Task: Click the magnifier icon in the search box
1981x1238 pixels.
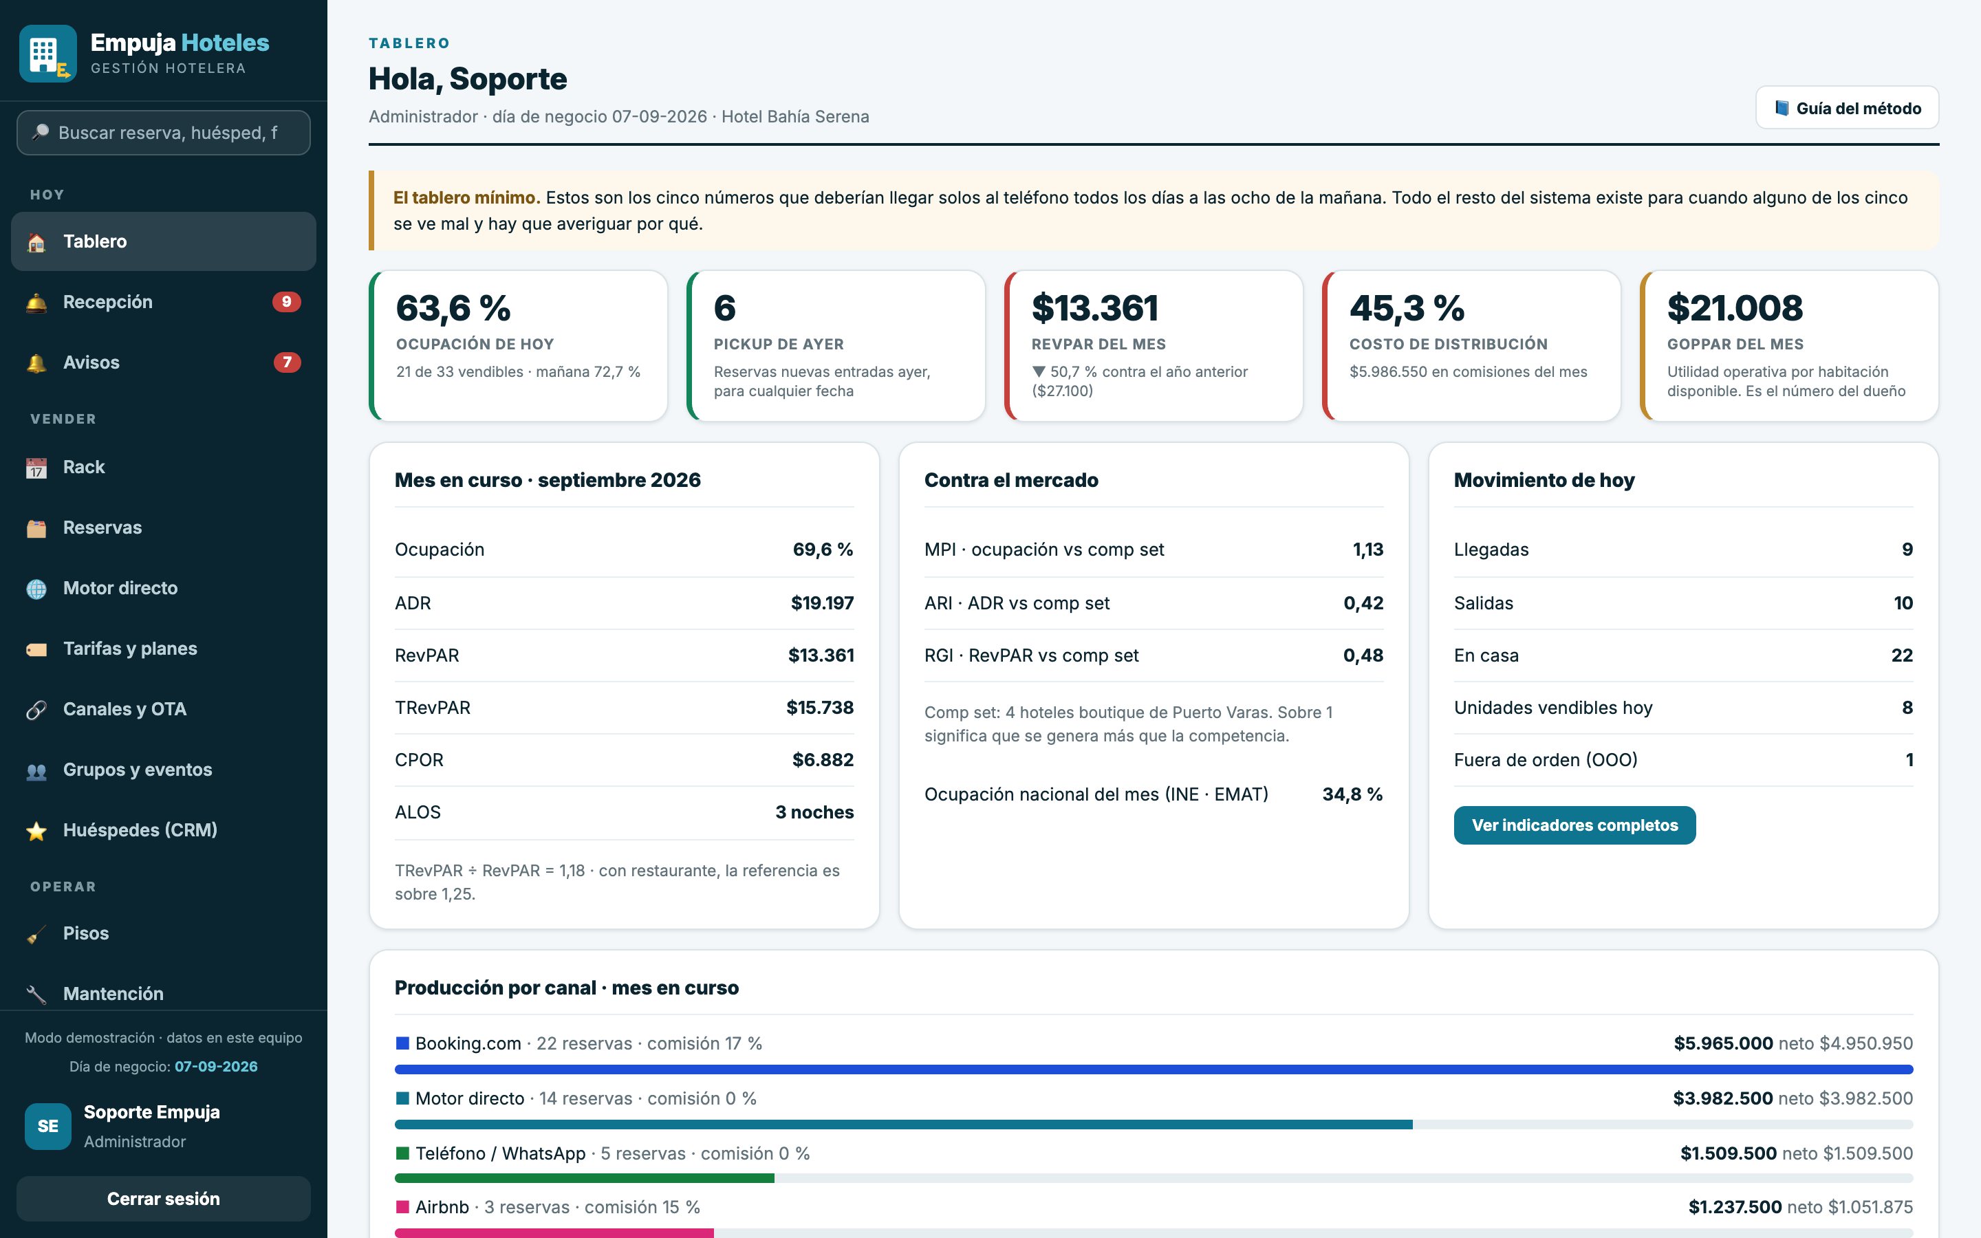Action: (x=40, y=133)
